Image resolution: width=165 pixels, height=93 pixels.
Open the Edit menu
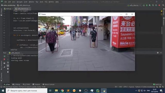point(10,2)
